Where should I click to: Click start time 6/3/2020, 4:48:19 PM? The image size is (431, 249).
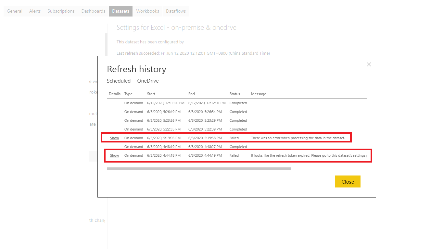pyautogui.click(x=164, y=147)
